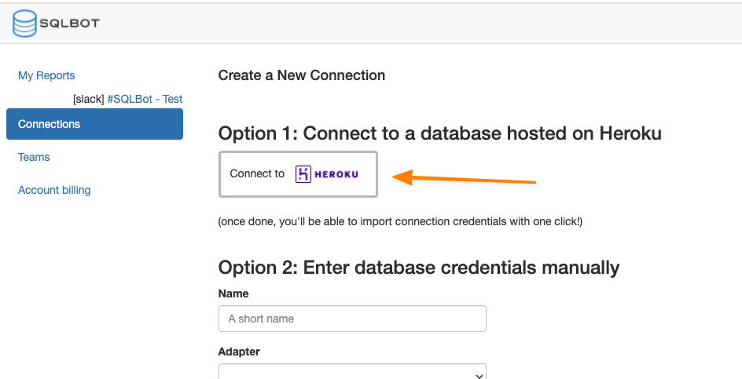
Task: Click the SQLBOT wordmark in header
Action: coord(69,24)
